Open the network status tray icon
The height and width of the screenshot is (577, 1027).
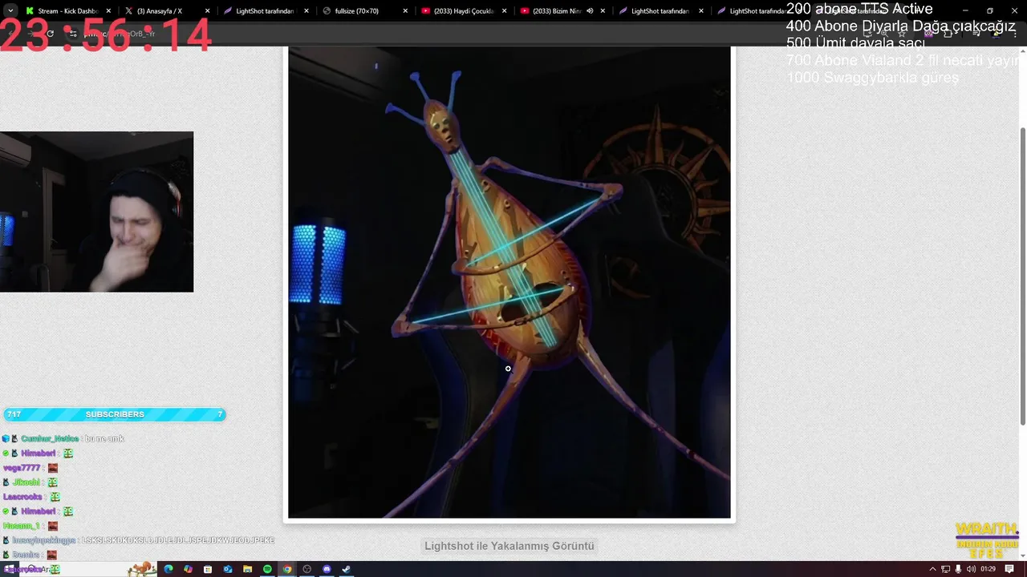[946, 569]
